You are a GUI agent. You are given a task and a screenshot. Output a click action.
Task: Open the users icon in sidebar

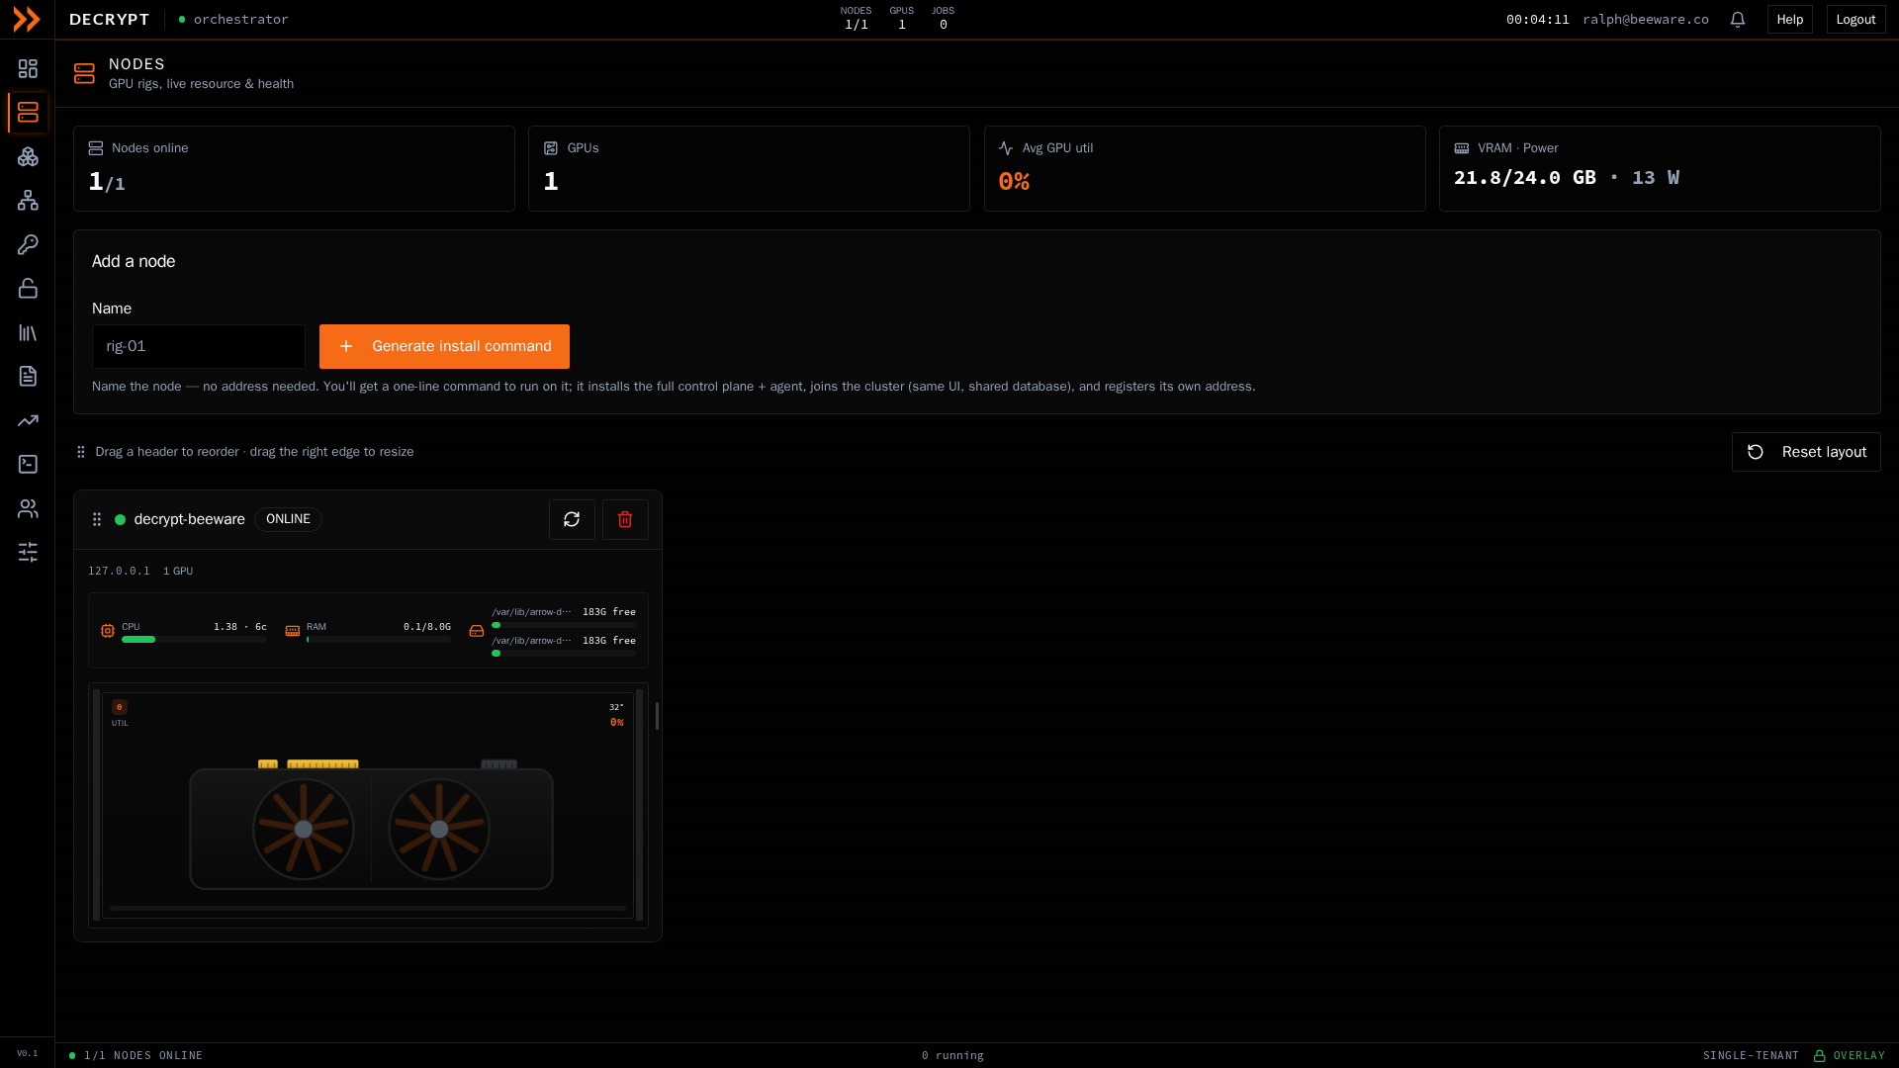click(28, 508)
